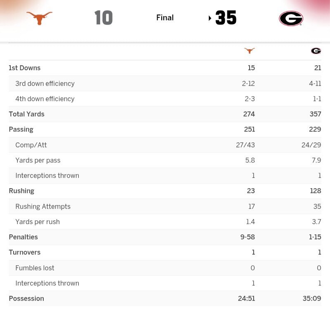Viewport: 330px width, 309px height.
Task: Click the Georgia score of 35
Action: pyautogui.click(x=226, y=18)
